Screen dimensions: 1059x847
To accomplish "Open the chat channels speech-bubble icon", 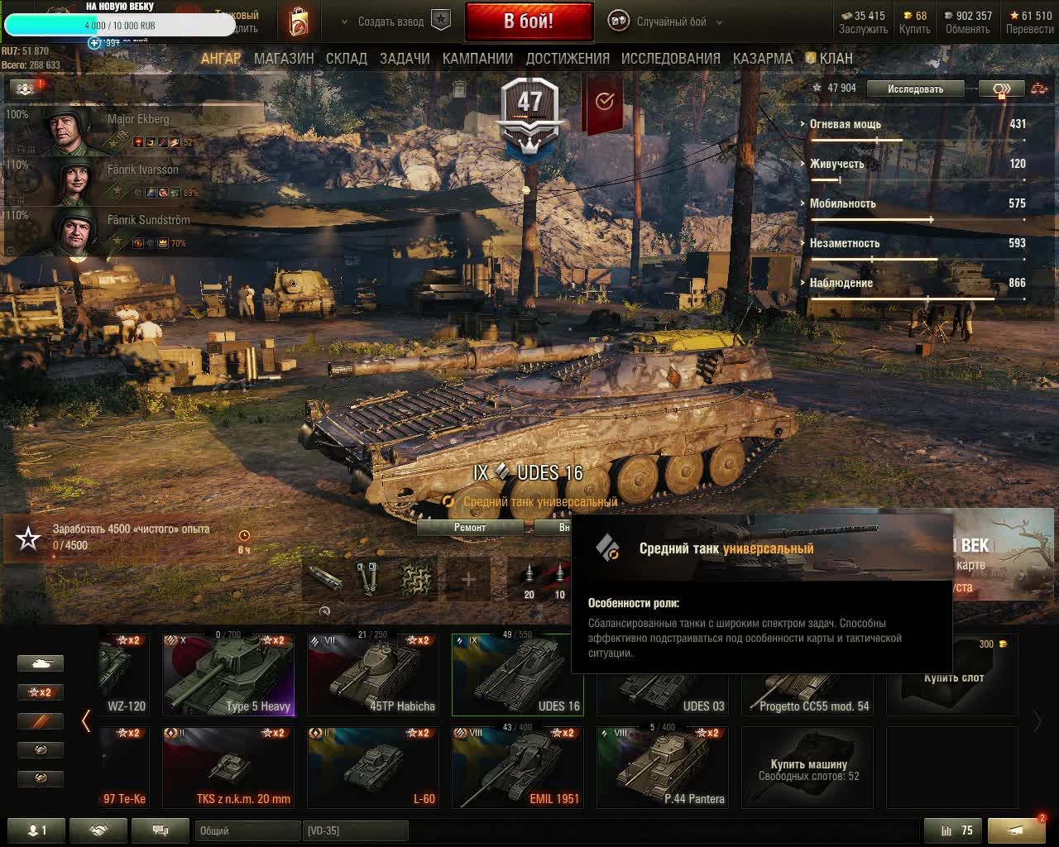I will [161, 830].
